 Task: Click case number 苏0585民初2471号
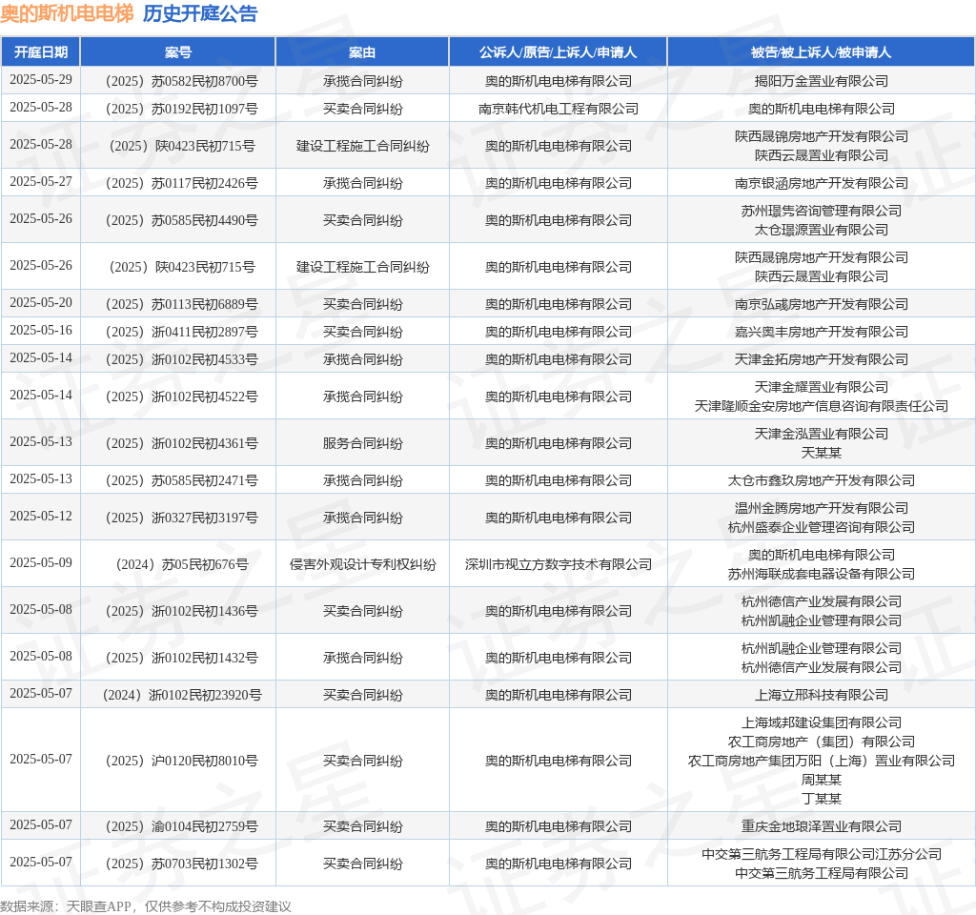pyautogui.click(x=182, y=480)
